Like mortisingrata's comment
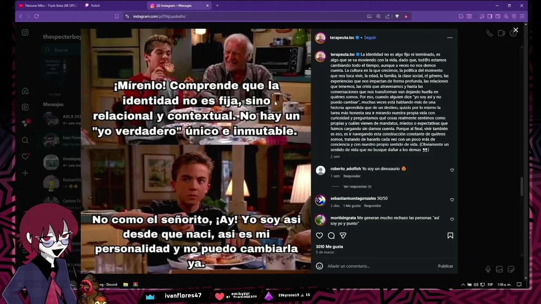Screen dimensions: 541x304 point(452,219)
